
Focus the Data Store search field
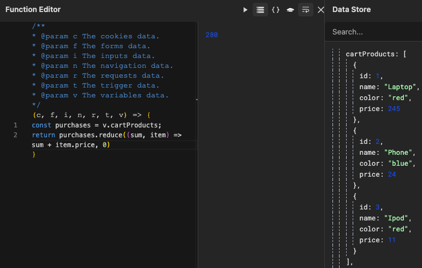click(x=373, y=32)
